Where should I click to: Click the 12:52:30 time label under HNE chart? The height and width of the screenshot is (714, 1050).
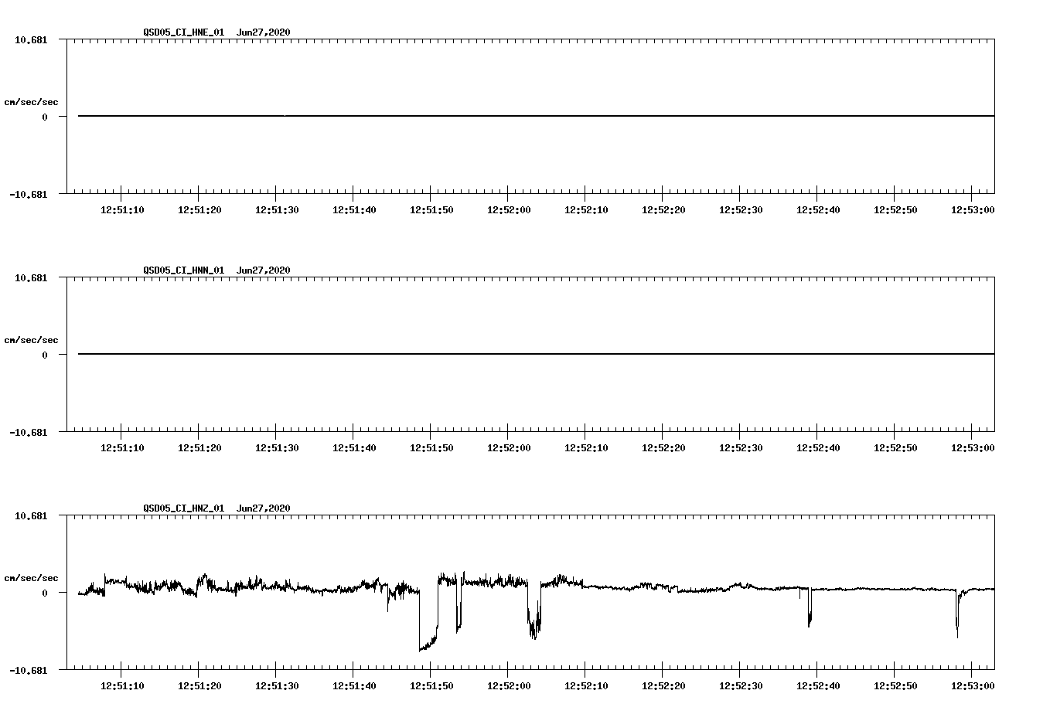741,210
